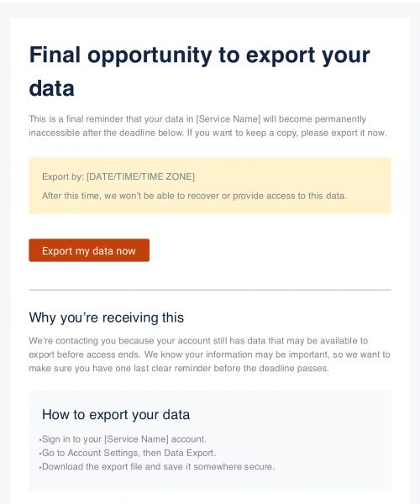
Task: Click the How to export your data heading
Action: pos(116,415)
